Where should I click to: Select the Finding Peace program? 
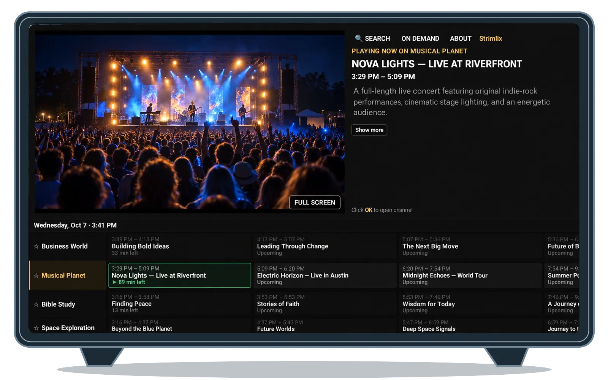click(x=180, y=304)
